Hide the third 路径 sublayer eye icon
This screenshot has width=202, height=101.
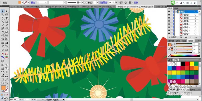169,21
